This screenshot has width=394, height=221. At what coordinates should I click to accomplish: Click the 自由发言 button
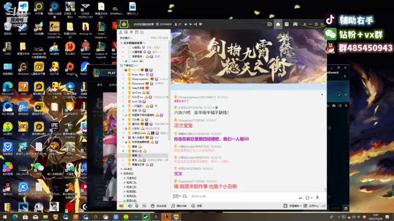[x=159, y=206]
